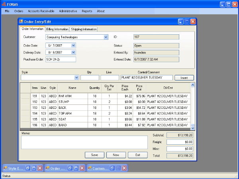Click the Style E... window icon in bottom bar
239x179 pixels.
tap(5, 168)
